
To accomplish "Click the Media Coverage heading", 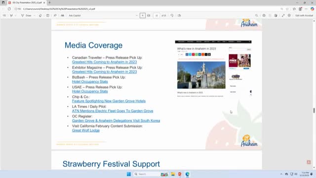I will (x=93, y=45).
